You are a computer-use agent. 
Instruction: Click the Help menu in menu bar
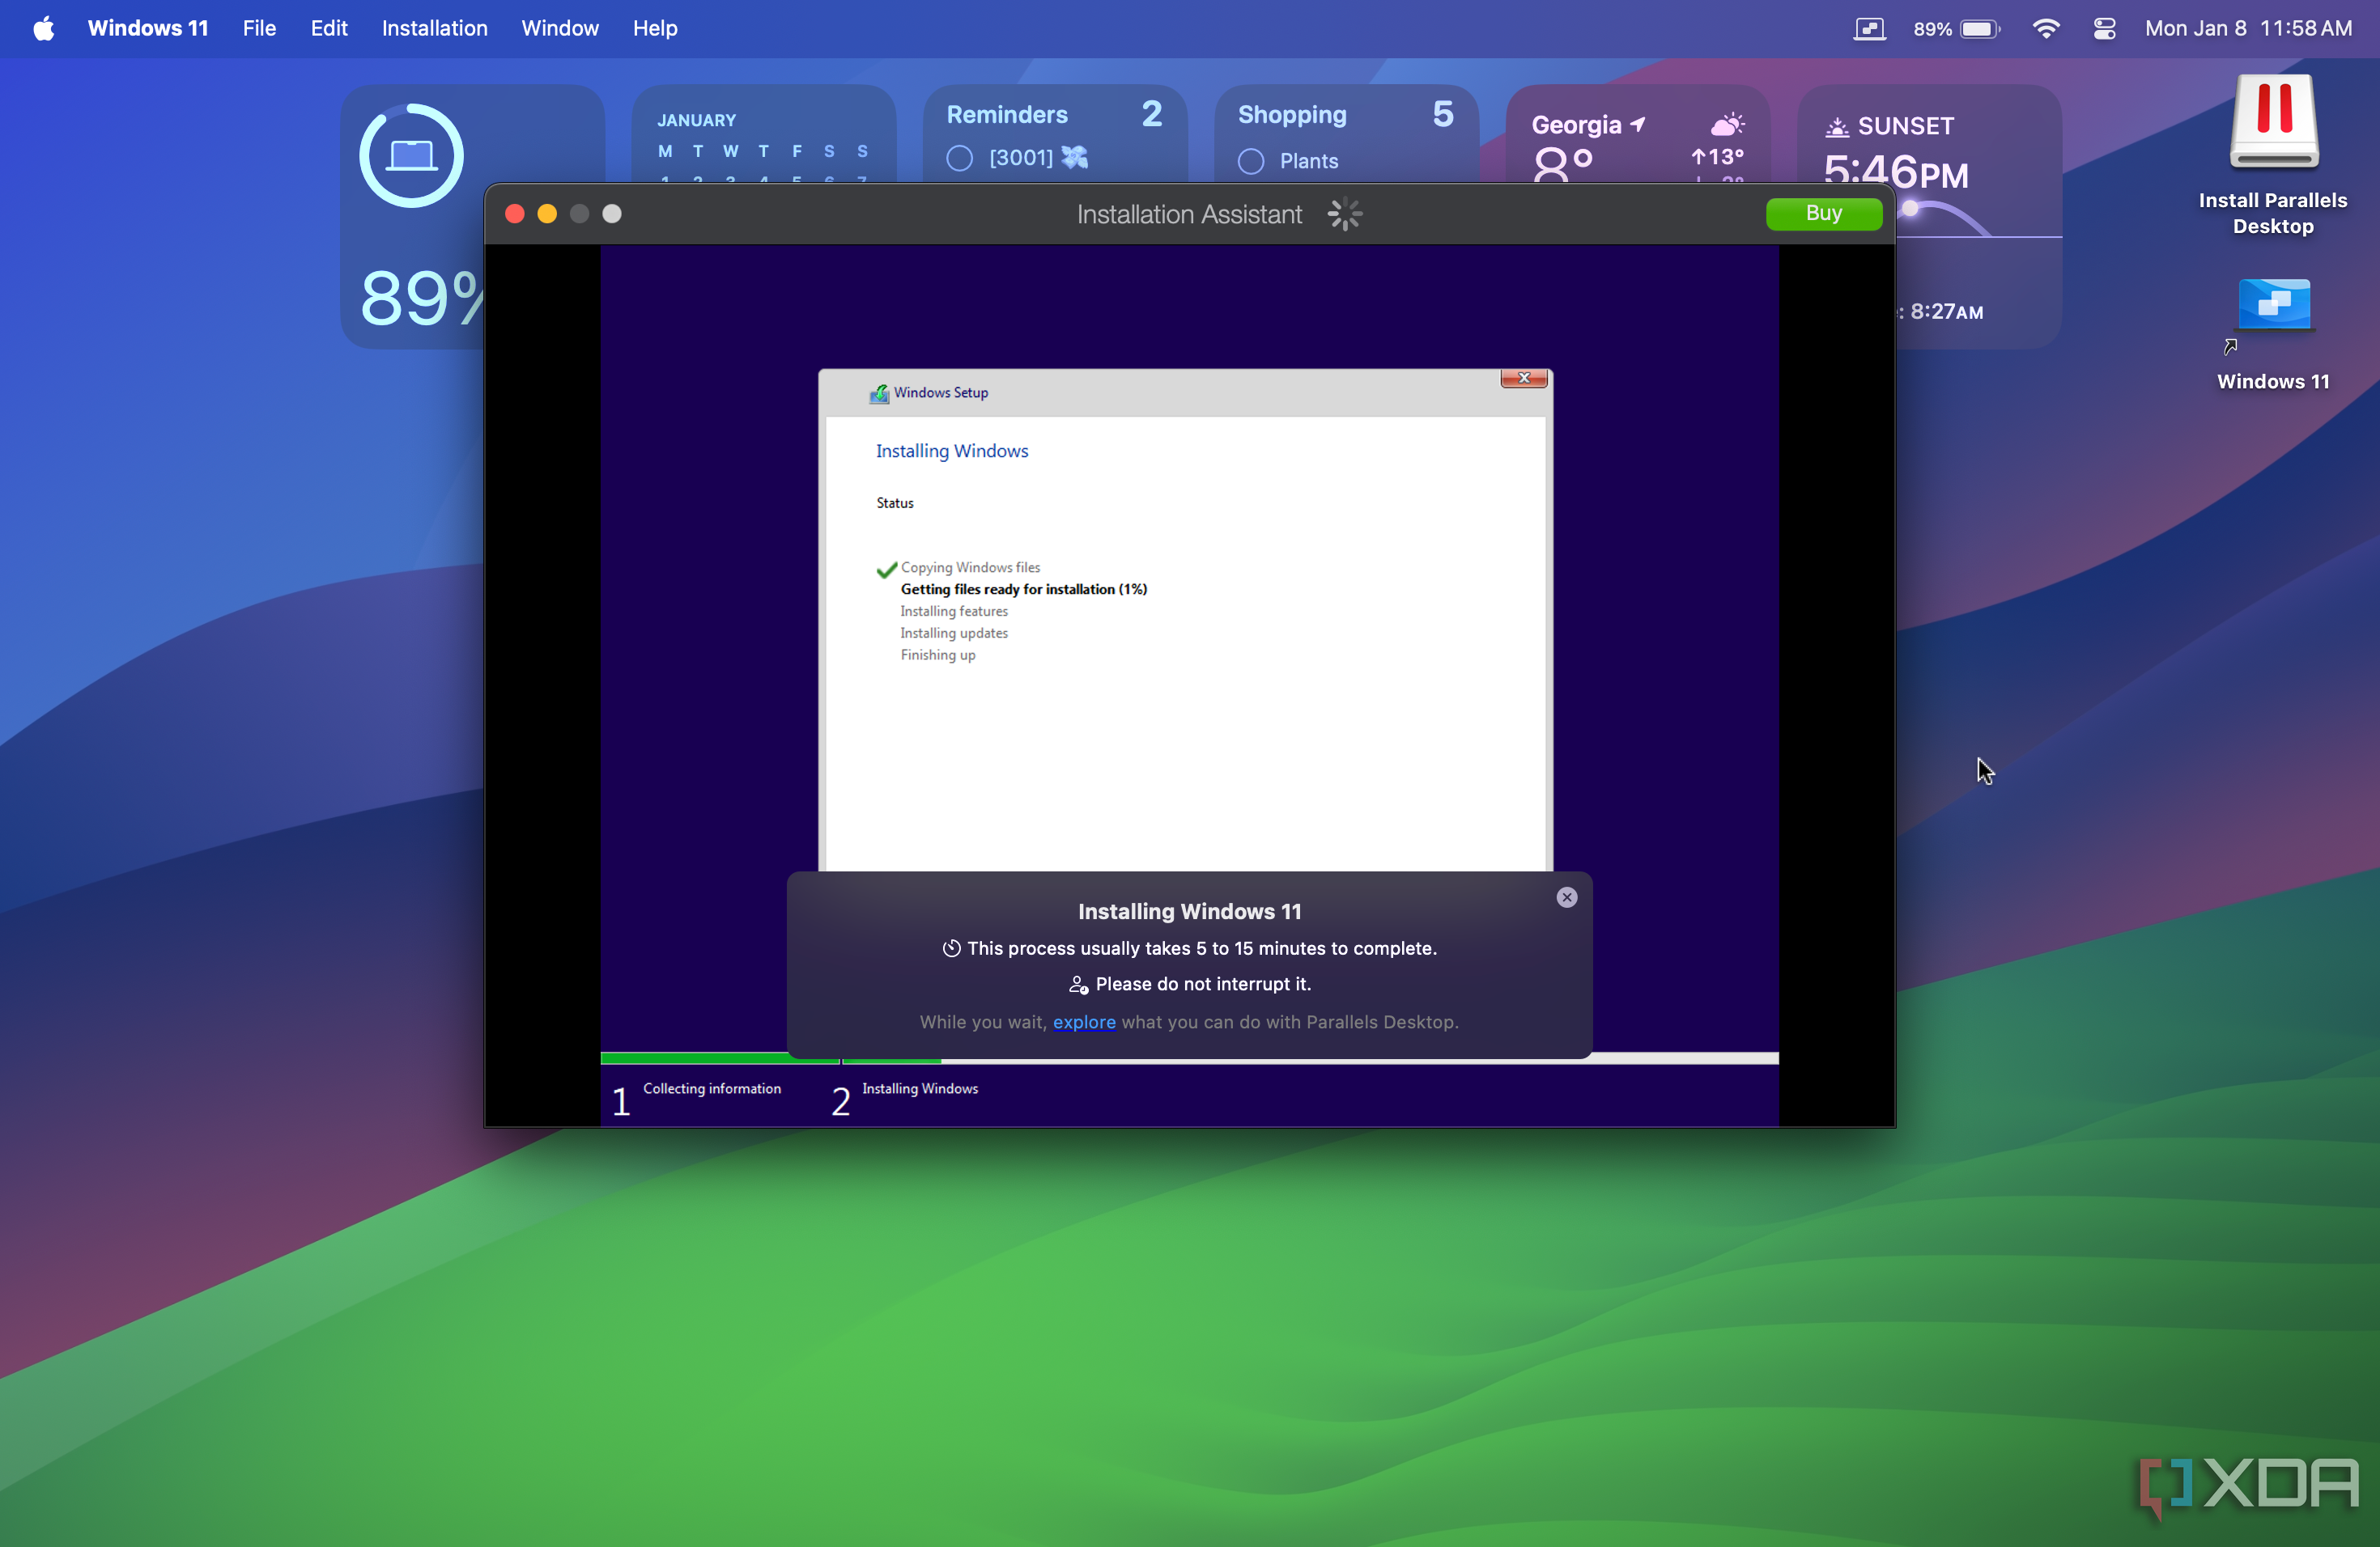656,28
